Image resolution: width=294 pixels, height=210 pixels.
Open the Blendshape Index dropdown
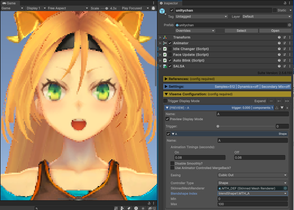tap(253, 193)
